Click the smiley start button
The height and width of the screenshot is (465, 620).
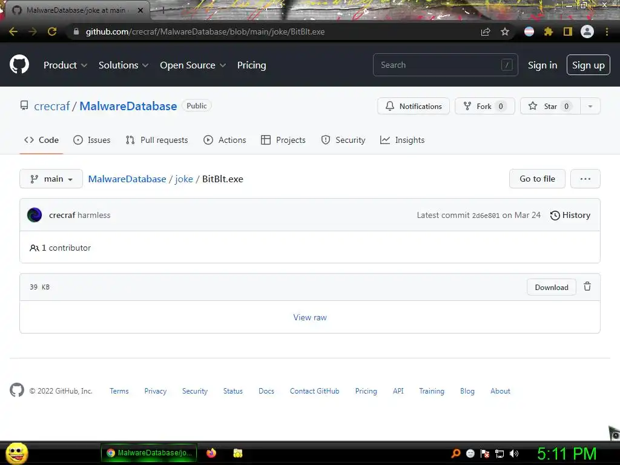(x=16, y=453)
